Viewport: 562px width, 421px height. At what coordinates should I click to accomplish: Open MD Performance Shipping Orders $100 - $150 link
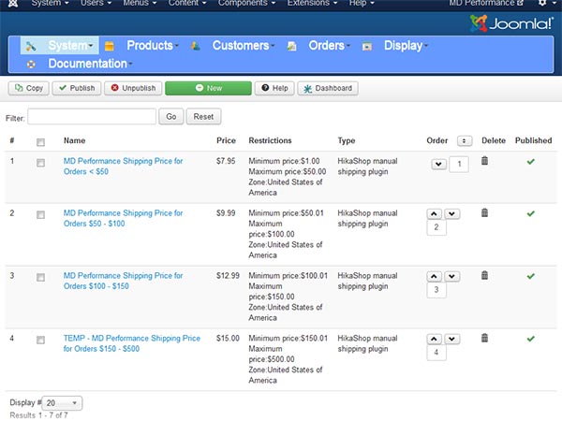point(123,281)
